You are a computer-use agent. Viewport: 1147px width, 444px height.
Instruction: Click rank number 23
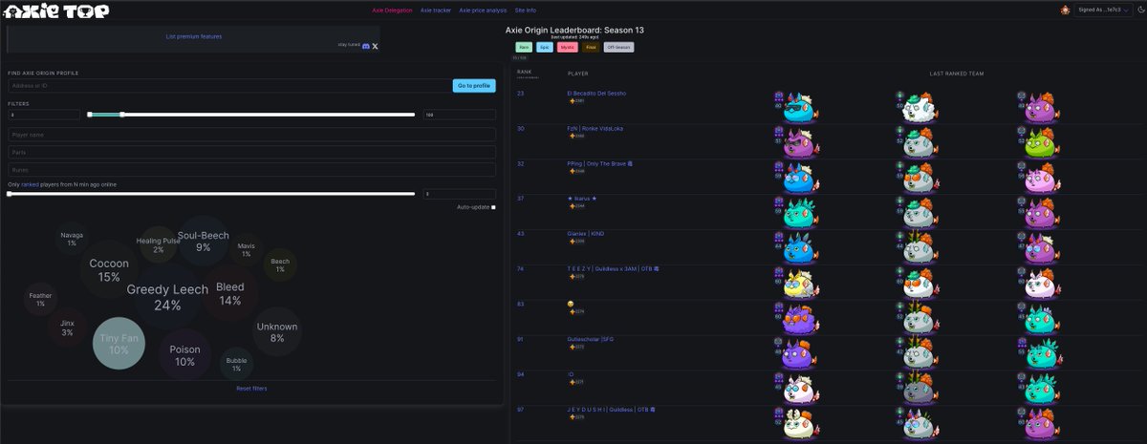[x=521, y=94]
